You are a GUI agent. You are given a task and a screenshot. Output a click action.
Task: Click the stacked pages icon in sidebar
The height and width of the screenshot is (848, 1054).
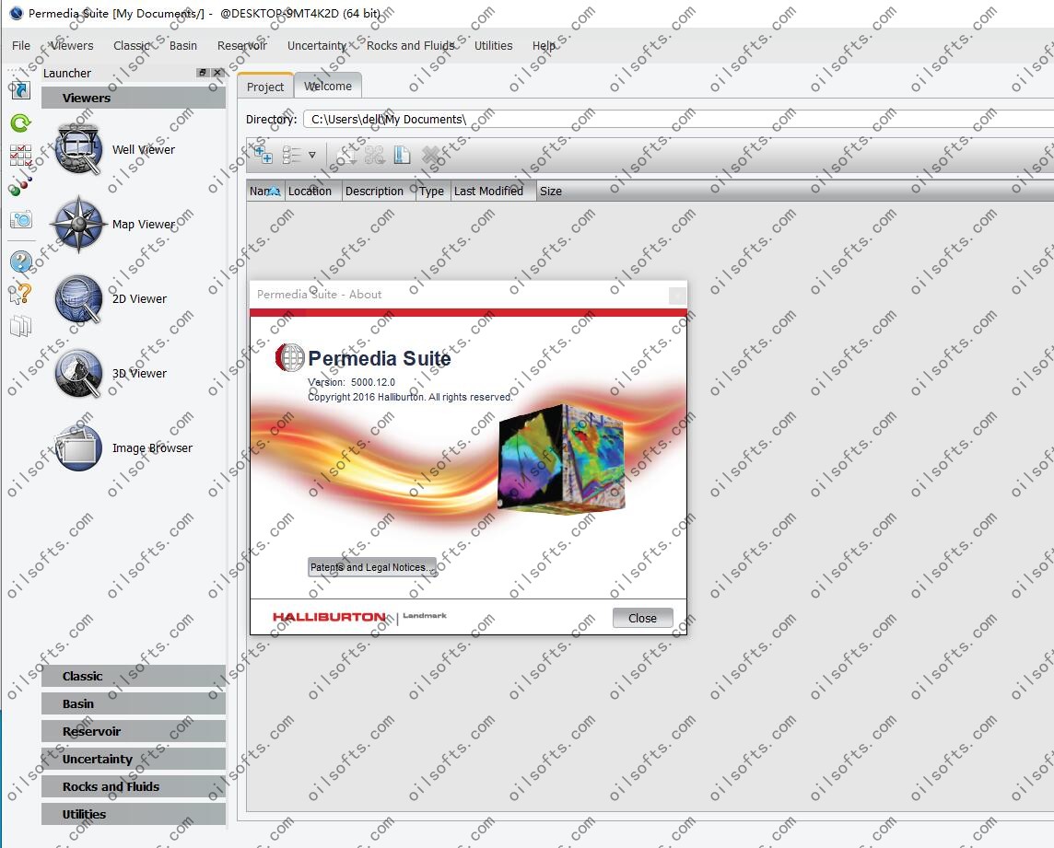(21, 326)
